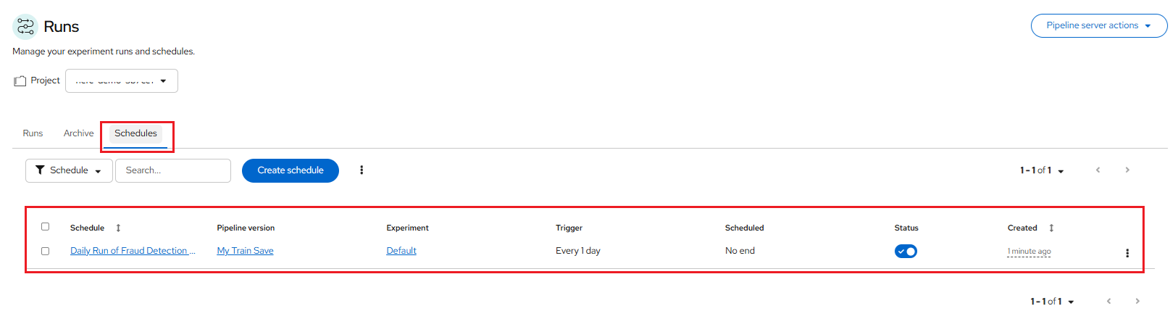
Task: Click the Create schedule button
Action: (x=290, y=170)
